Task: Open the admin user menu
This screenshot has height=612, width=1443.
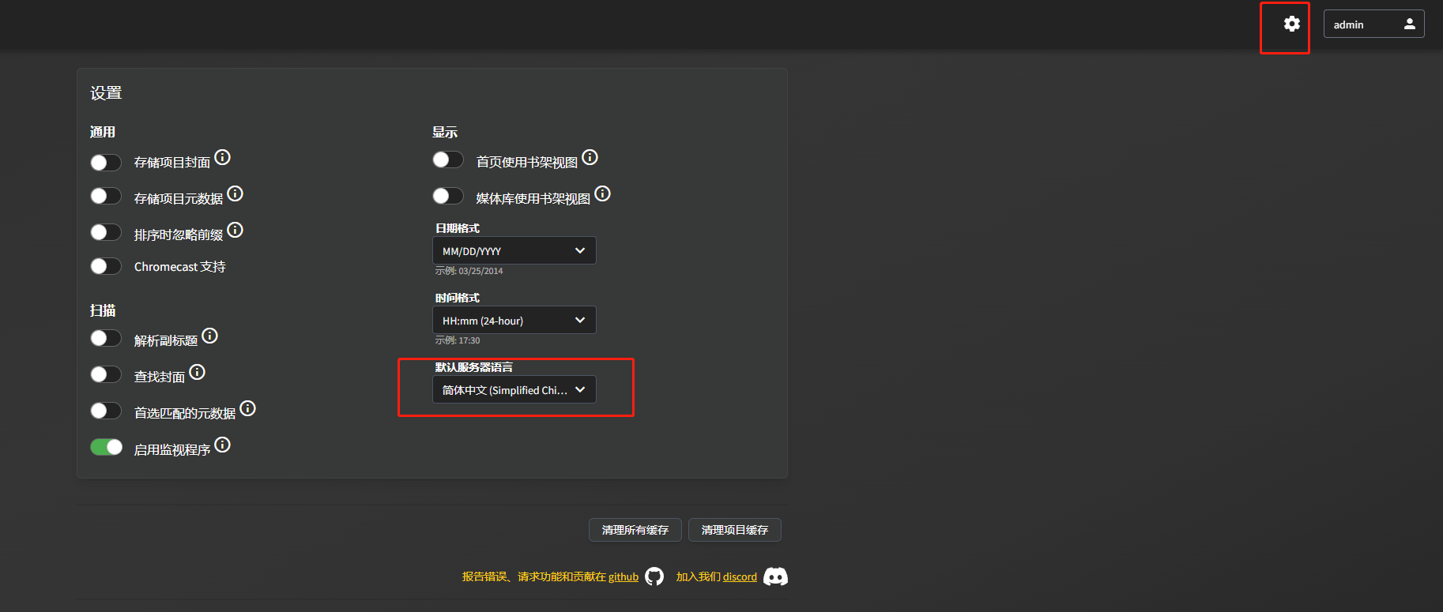Action: point(1373,24)
